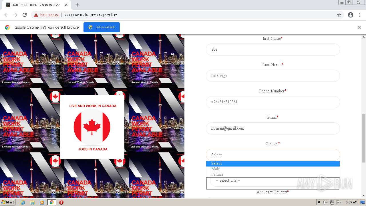Select the JOB RECRUITMENT CANADA 2022 tab
This screenshot has width=366, height=206.
tap(37, 5)
